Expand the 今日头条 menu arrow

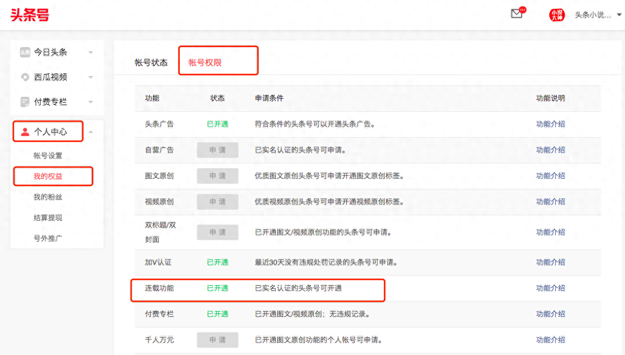coord(91,53)
